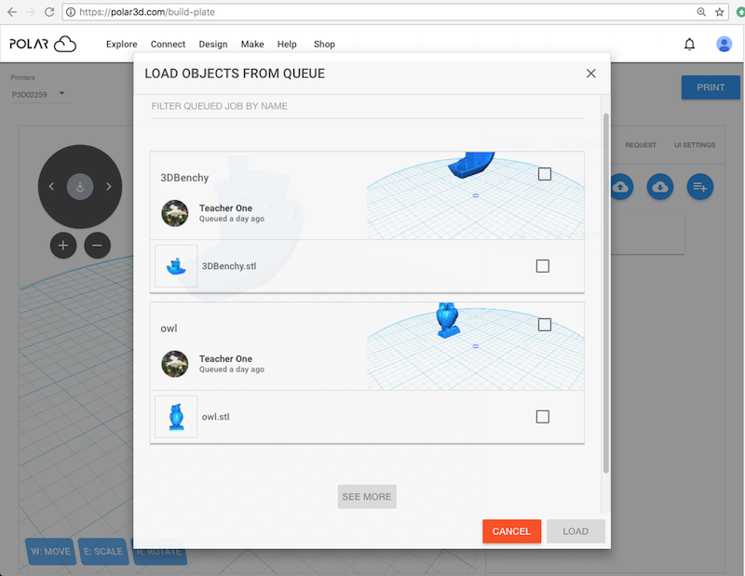The width and height of the screenshot is (745, 576).
Task: Open the user profile avatar
Action: pyautogui.click(x=724, y=44)
